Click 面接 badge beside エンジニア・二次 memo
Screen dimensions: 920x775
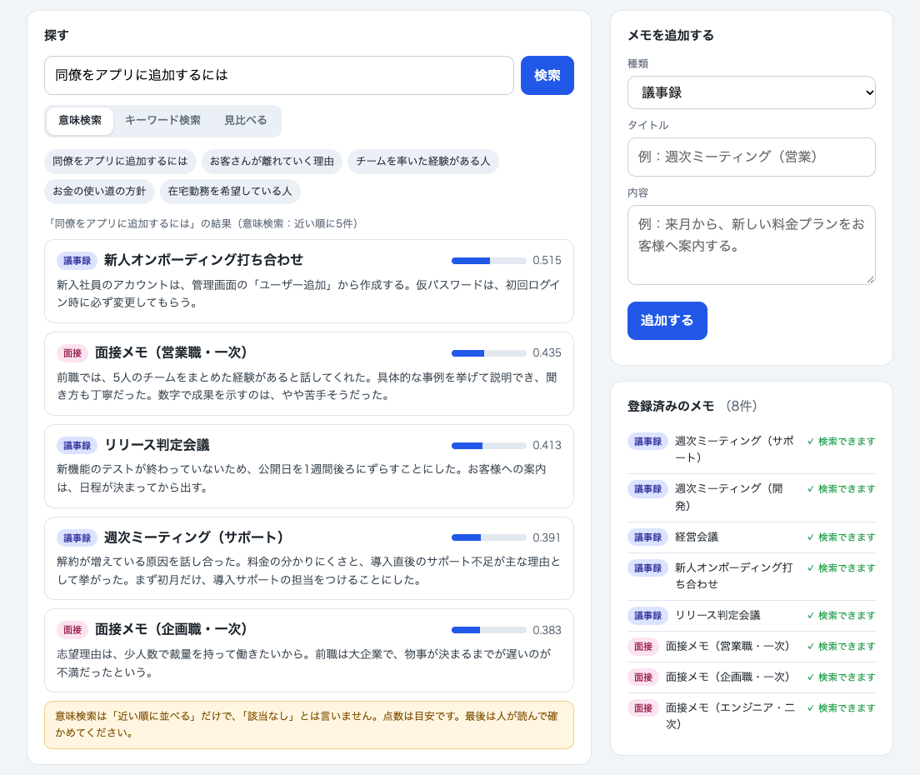[x=643, y=708]
